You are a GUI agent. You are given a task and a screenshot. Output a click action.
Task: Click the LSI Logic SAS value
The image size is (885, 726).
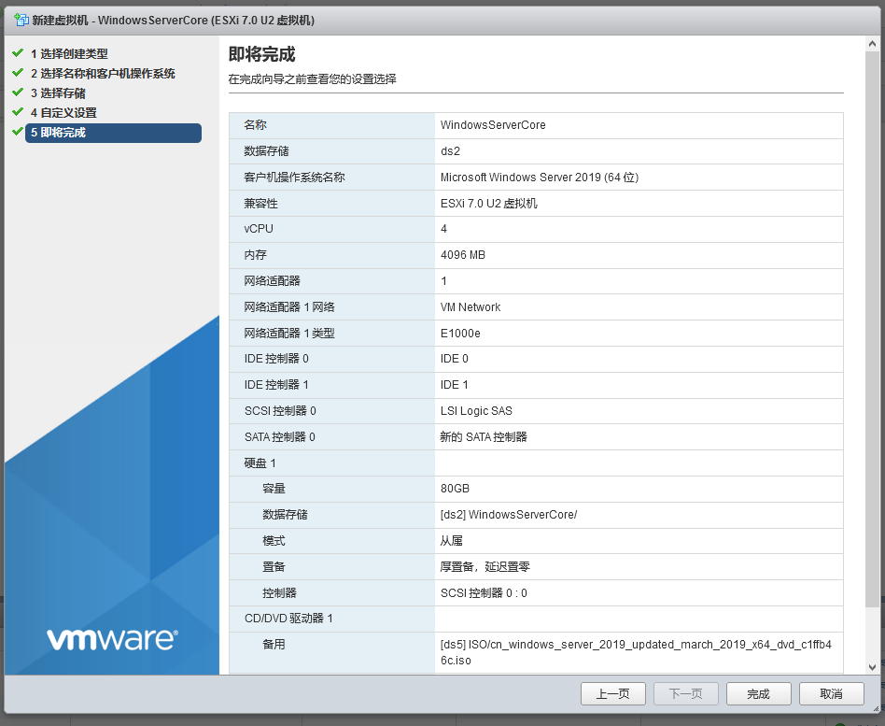click(476, 411)
